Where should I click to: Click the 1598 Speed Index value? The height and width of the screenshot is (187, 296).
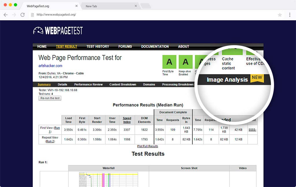(127, 139)
